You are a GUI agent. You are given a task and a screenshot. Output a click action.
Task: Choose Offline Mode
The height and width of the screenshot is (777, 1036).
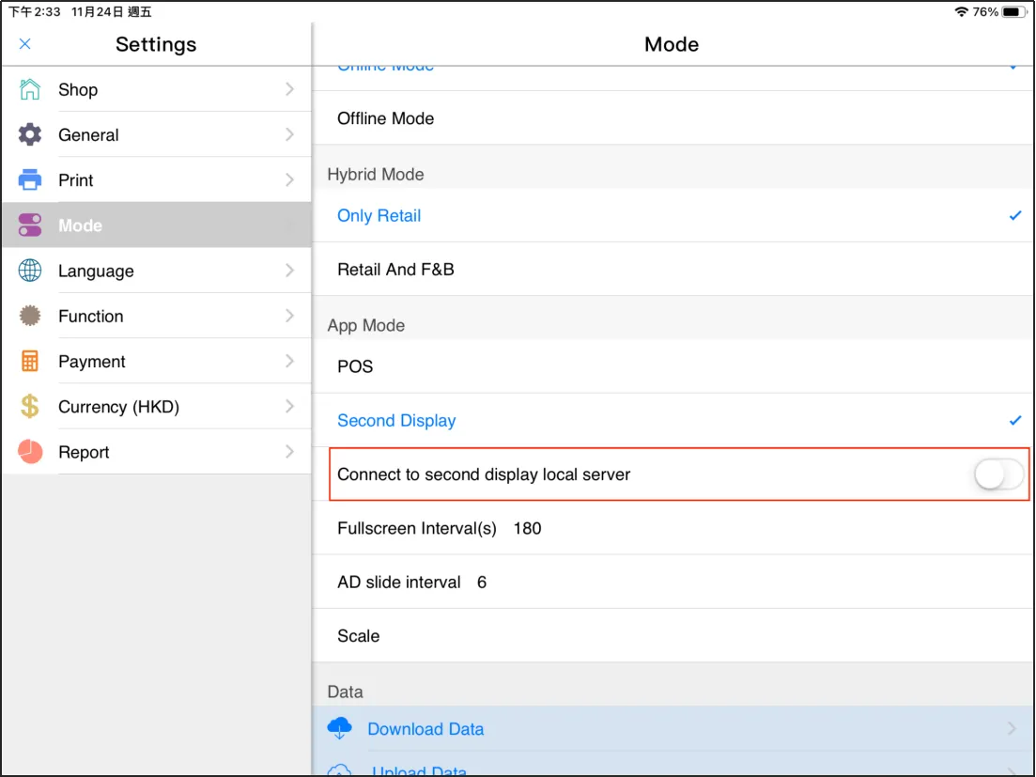tap(385, 118)
